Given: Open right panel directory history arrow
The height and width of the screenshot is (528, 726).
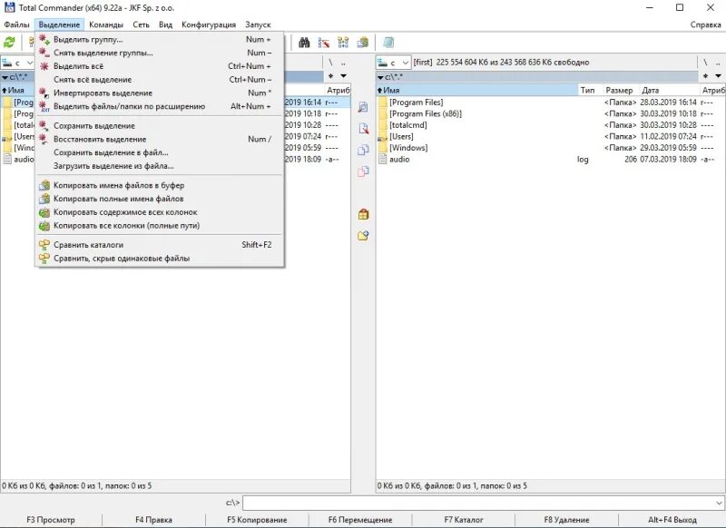Looking at the screenshot, I should (x=718, y=76).
